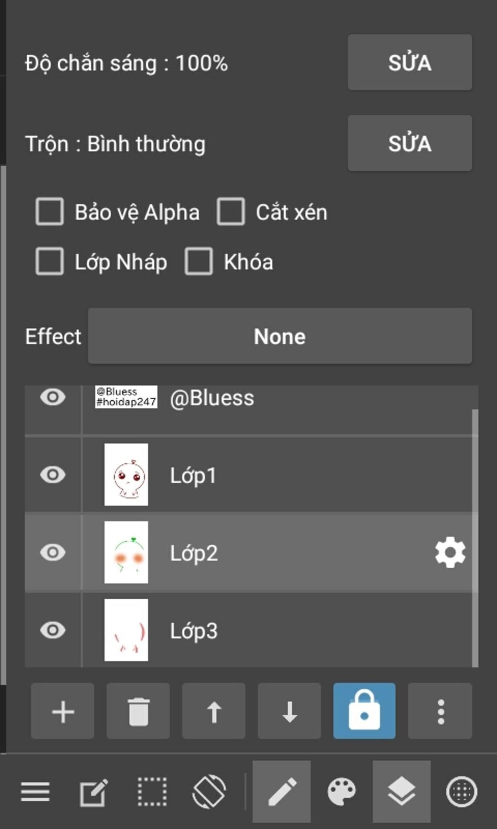Edit blend mode with SỬA button
Image resolution: width=497 pixels, height=829 pixels.
(x=410, y=143)
